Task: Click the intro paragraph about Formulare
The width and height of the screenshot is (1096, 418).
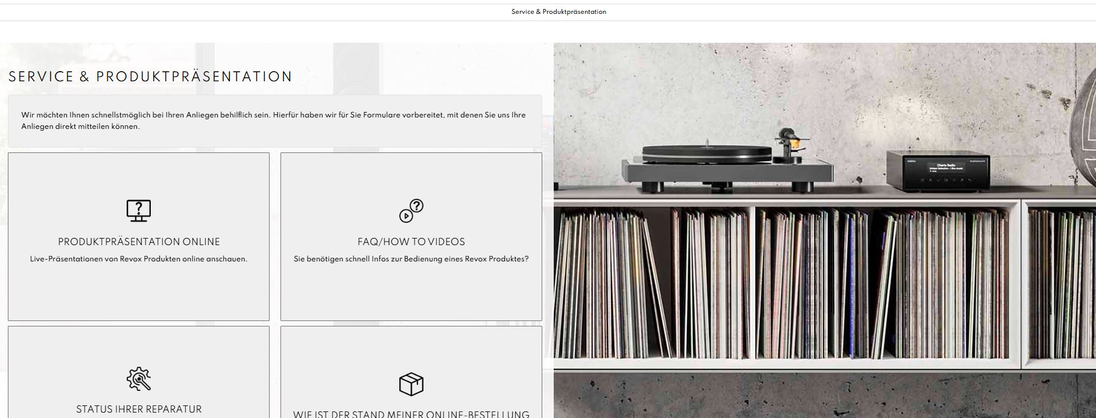Action: click(274, 120)
